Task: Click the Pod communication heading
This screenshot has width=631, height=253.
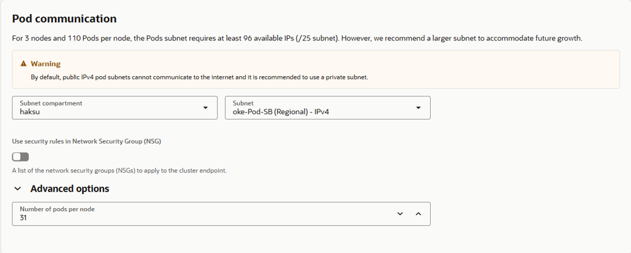Action: point(64,19)
